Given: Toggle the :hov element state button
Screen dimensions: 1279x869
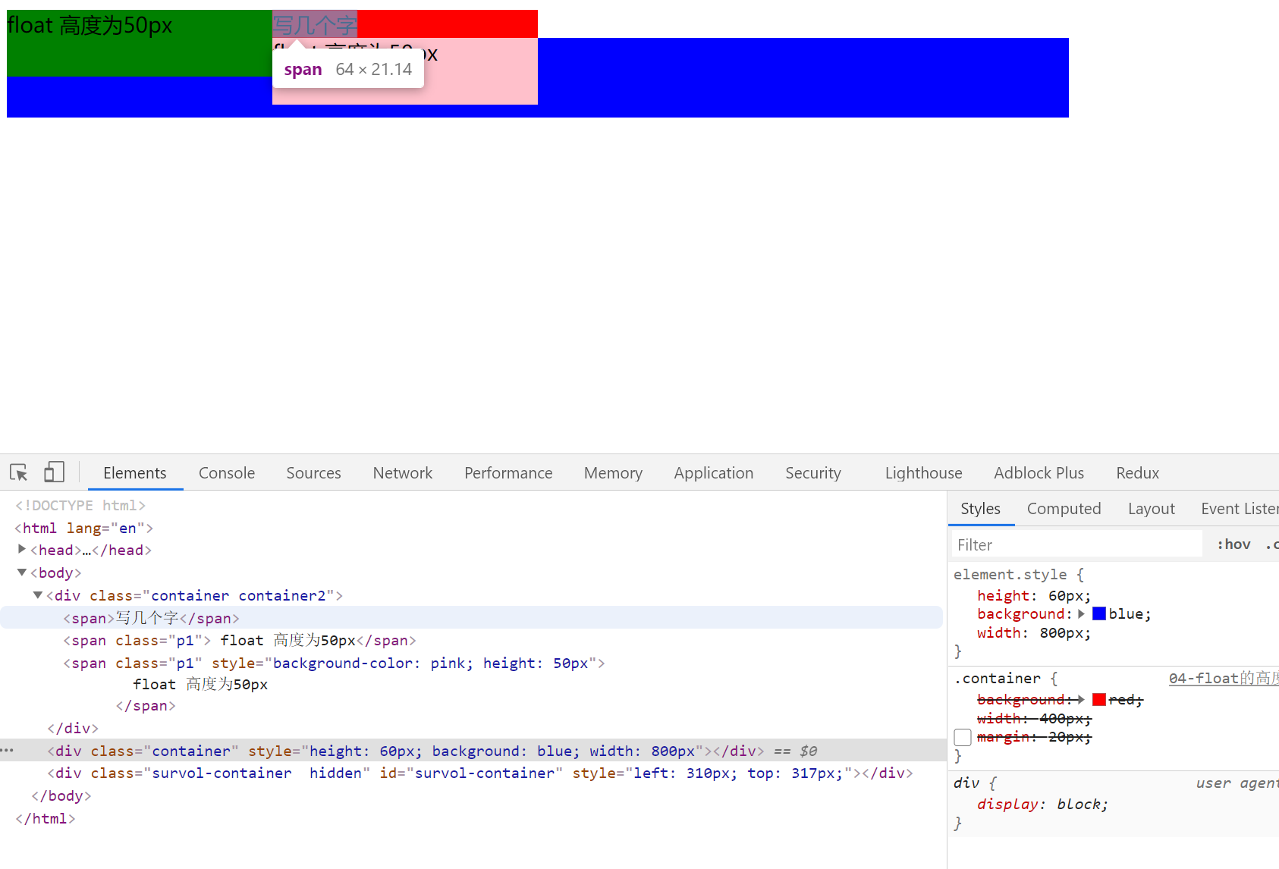Looking at the screenshot, I should click(1233, 544).
